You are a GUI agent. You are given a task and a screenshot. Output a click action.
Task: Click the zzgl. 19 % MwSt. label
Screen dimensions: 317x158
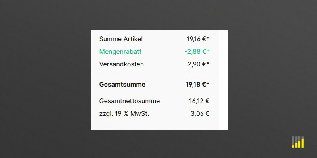(124, 114)
